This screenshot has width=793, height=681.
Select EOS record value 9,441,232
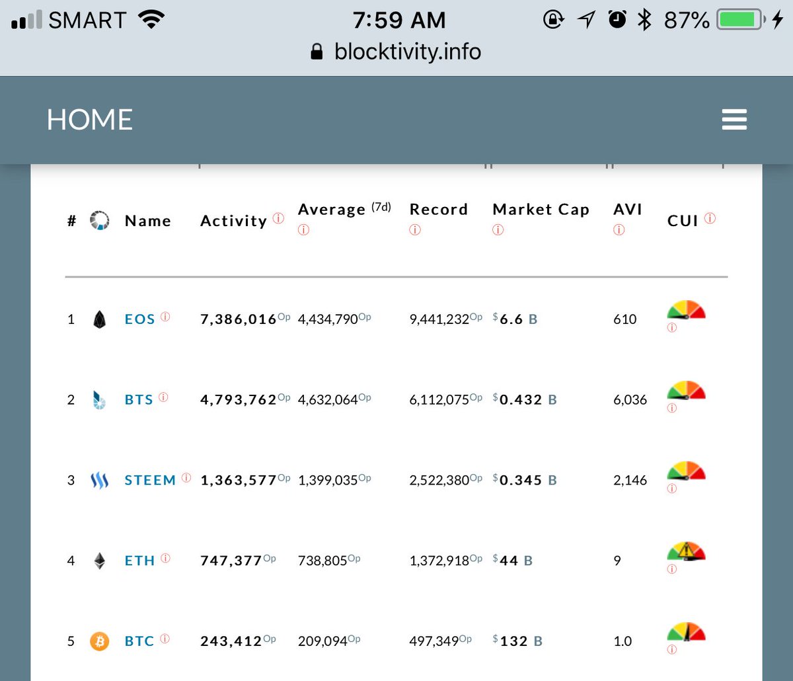tap(439, 319)
